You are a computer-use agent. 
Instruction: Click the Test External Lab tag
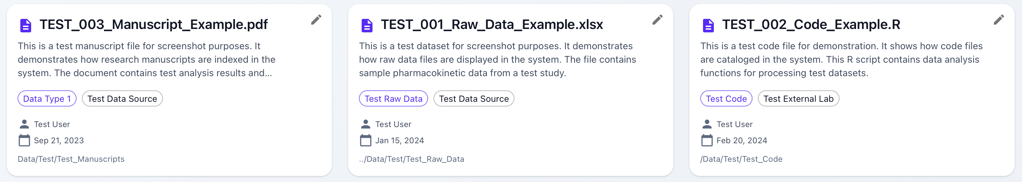point(798,99)
